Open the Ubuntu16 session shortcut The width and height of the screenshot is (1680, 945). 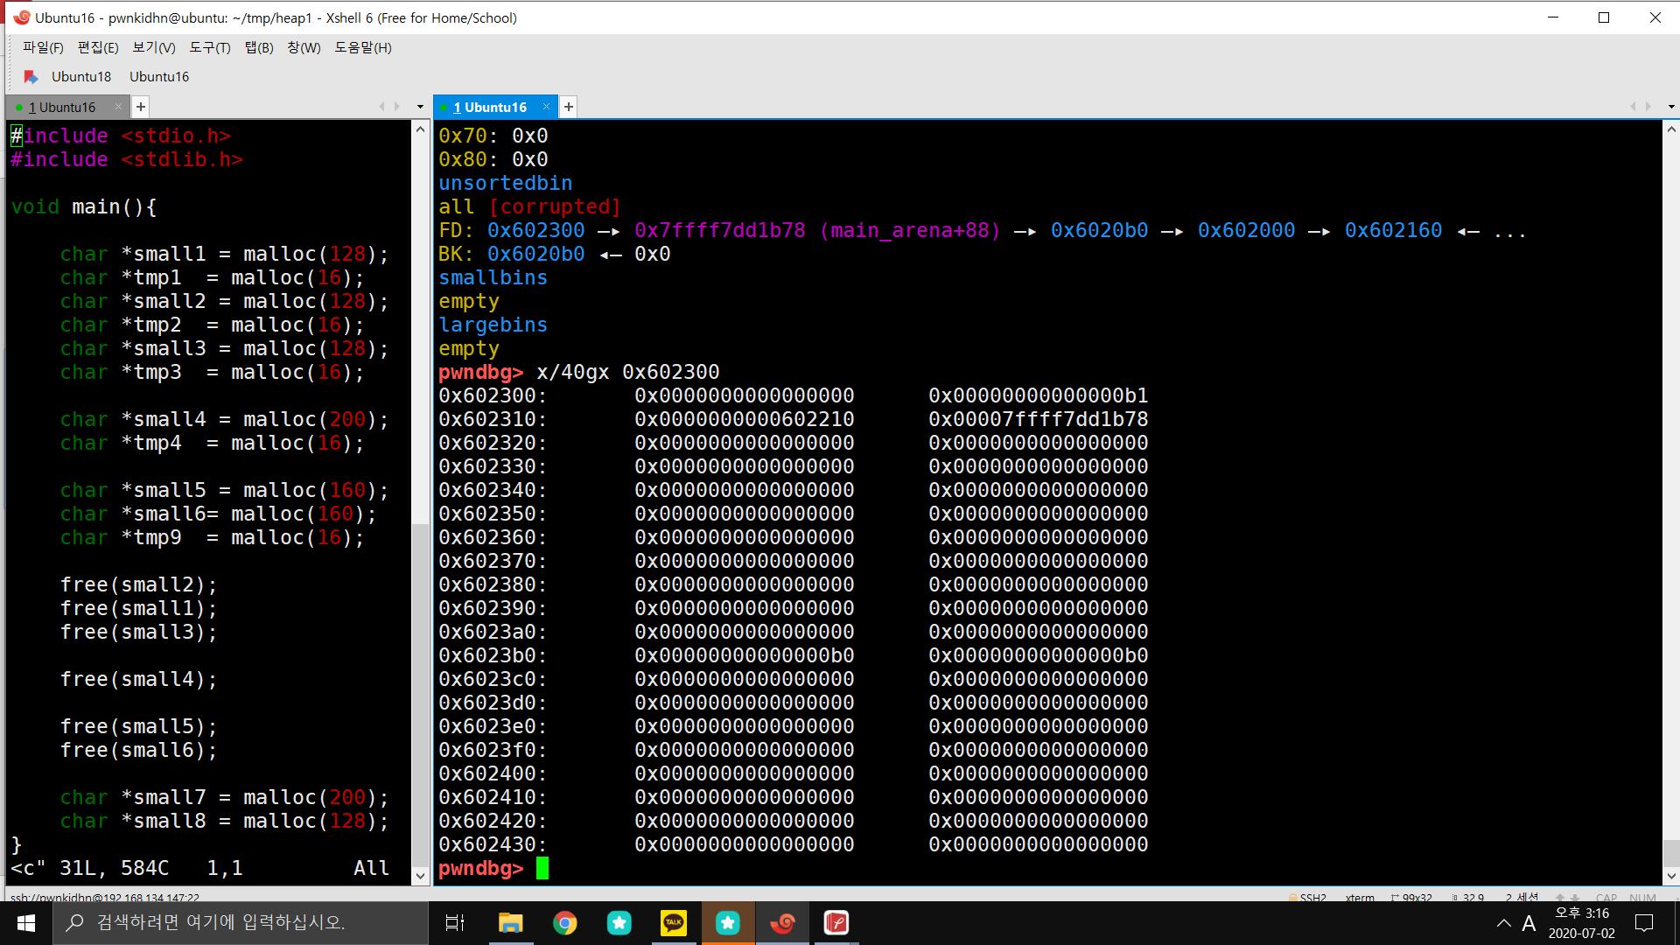coord(159,77)
